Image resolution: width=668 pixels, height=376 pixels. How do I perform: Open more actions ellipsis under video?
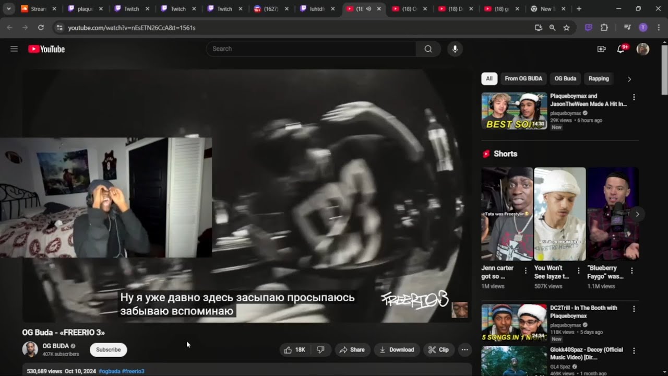(464, 350)
